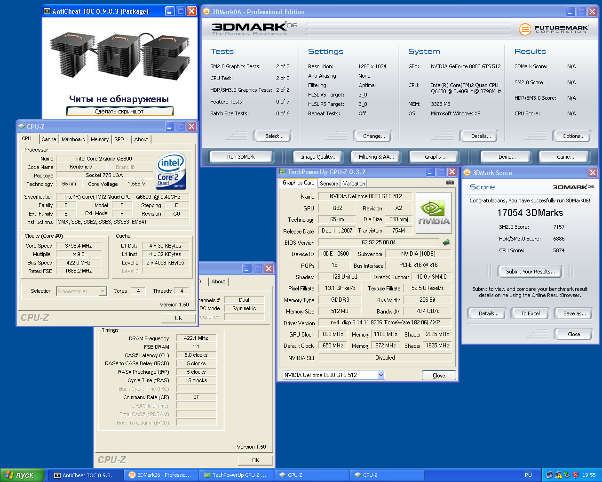Switch to SPD tab in CPU-Z

pyautogui.click(x=119, y=139)
